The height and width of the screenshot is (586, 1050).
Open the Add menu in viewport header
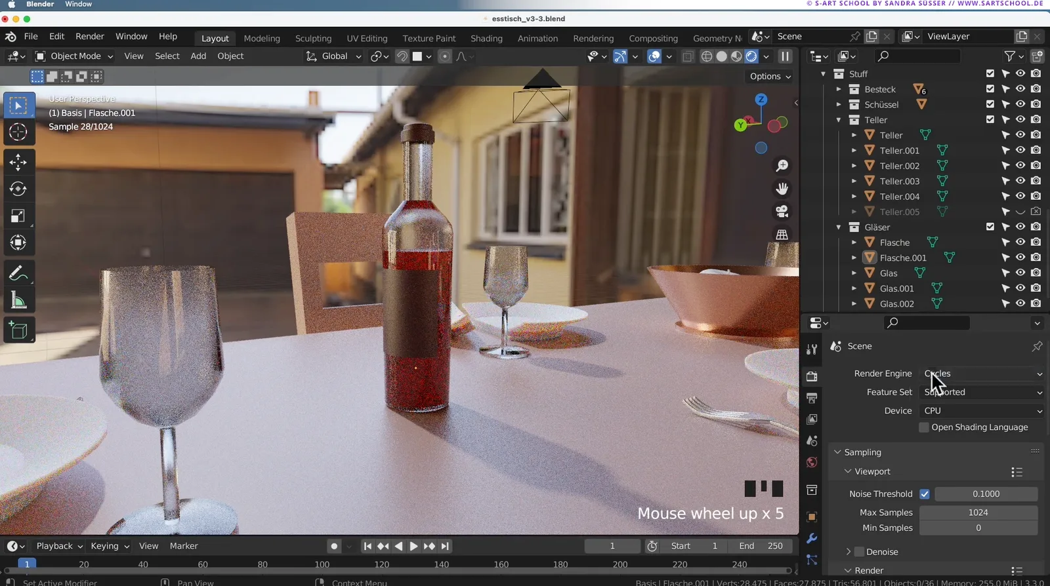[198, 56]
